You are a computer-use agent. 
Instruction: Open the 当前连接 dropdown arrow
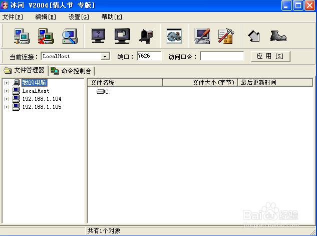(x=105, y=57)
